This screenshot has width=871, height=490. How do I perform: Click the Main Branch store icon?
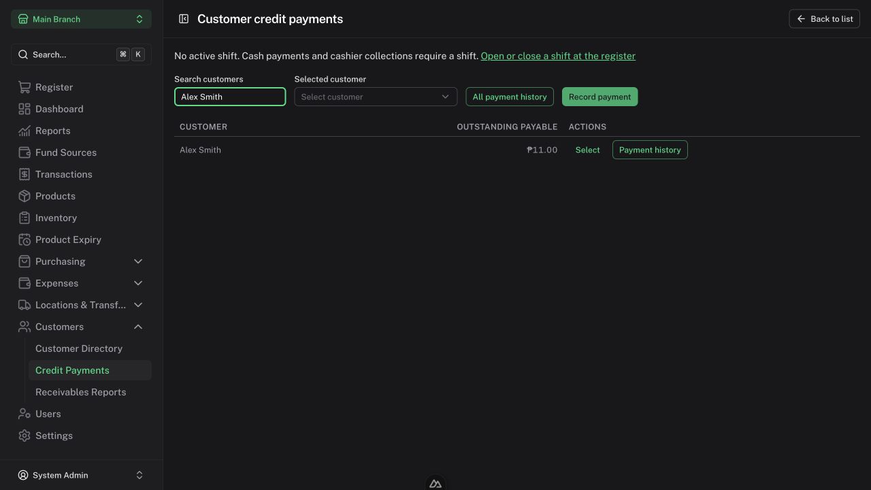(x=23, y=19)
